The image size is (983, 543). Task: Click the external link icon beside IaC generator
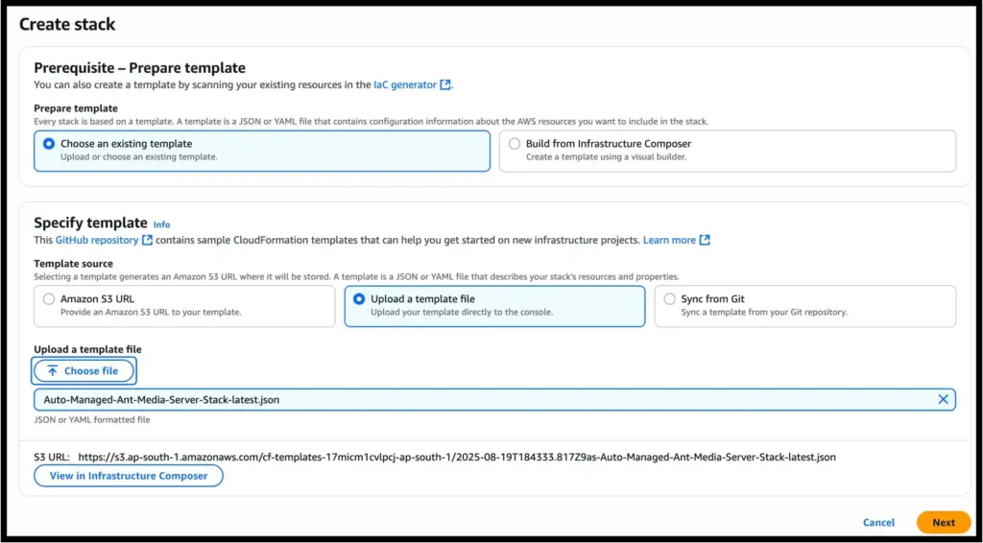[445, 85]
